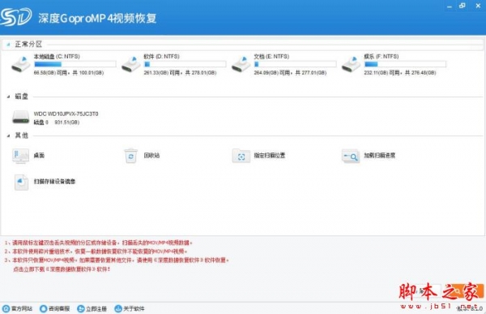Close the GoPro MP4 recovery window

coord(478,6)
